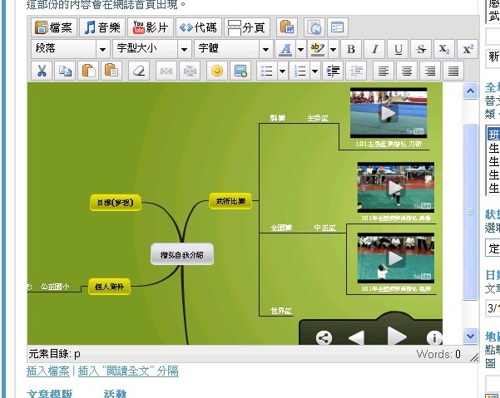Click the decrease indent icon
The width and height of the screenshot is (500, 398).
pyautogui.click(x=356, y=71)
